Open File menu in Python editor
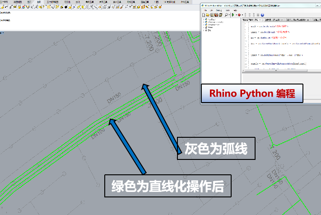Screen dimensions: 321x215 205,10
